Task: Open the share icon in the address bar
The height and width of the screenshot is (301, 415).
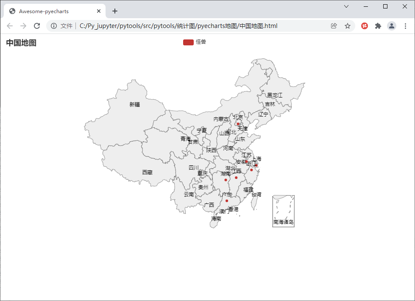Action: click(334, 26)
